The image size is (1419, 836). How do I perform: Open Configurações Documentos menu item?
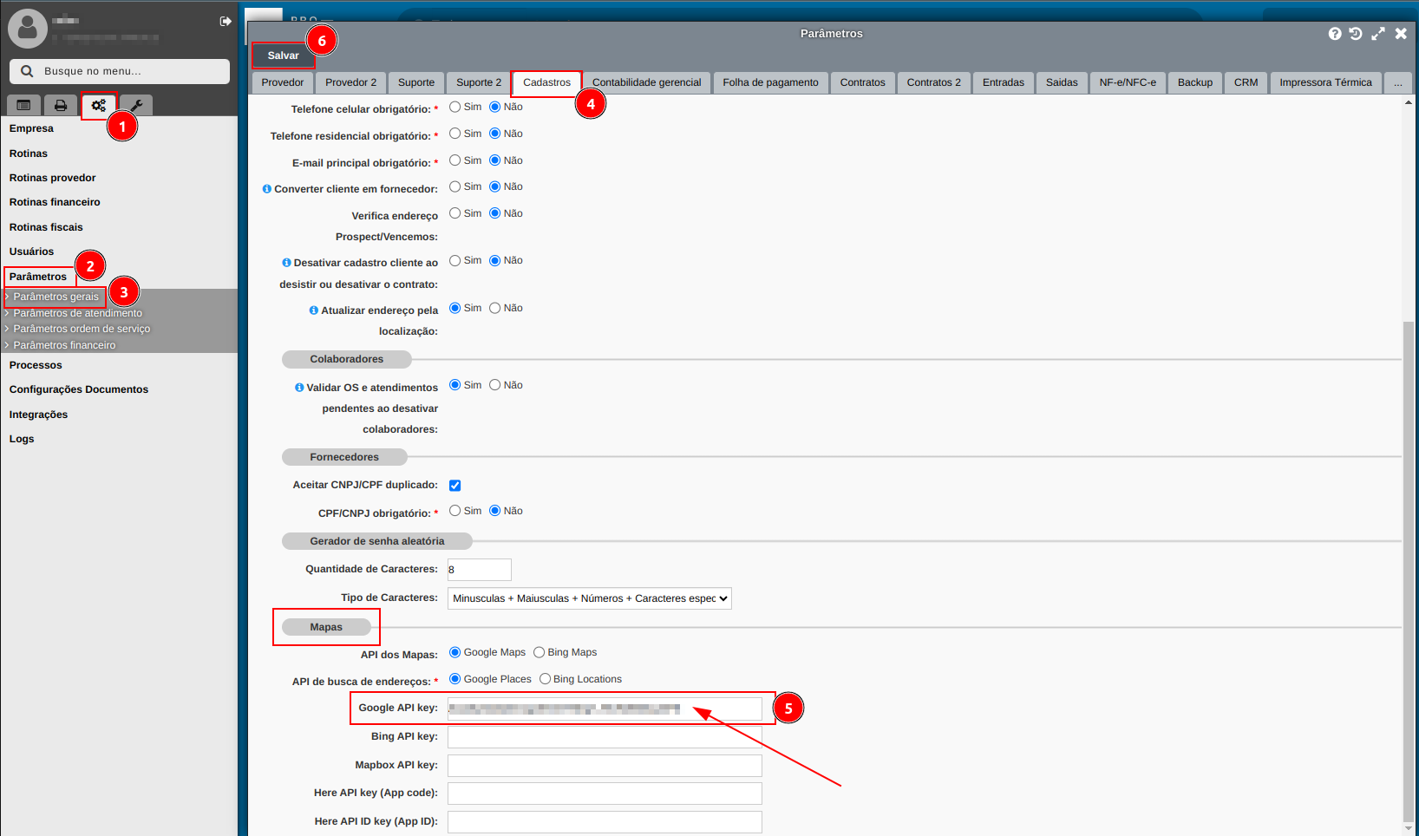tap(79, 389)
